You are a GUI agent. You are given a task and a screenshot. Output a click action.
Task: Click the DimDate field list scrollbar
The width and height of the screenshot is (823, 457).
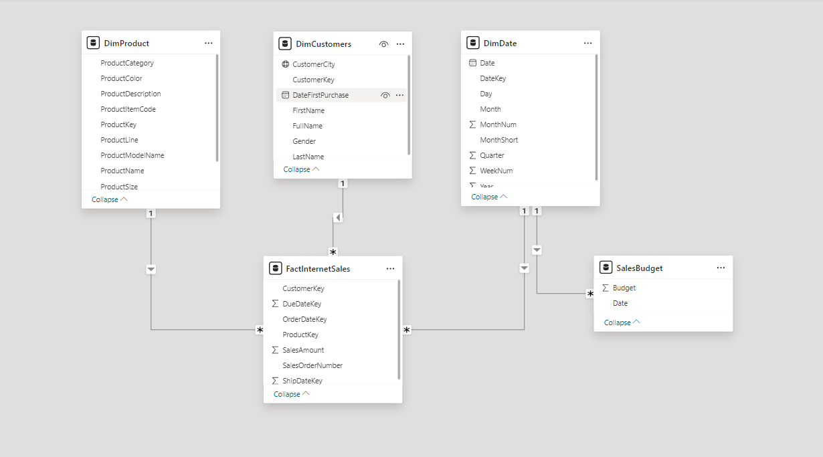click(x=596, y=117)
